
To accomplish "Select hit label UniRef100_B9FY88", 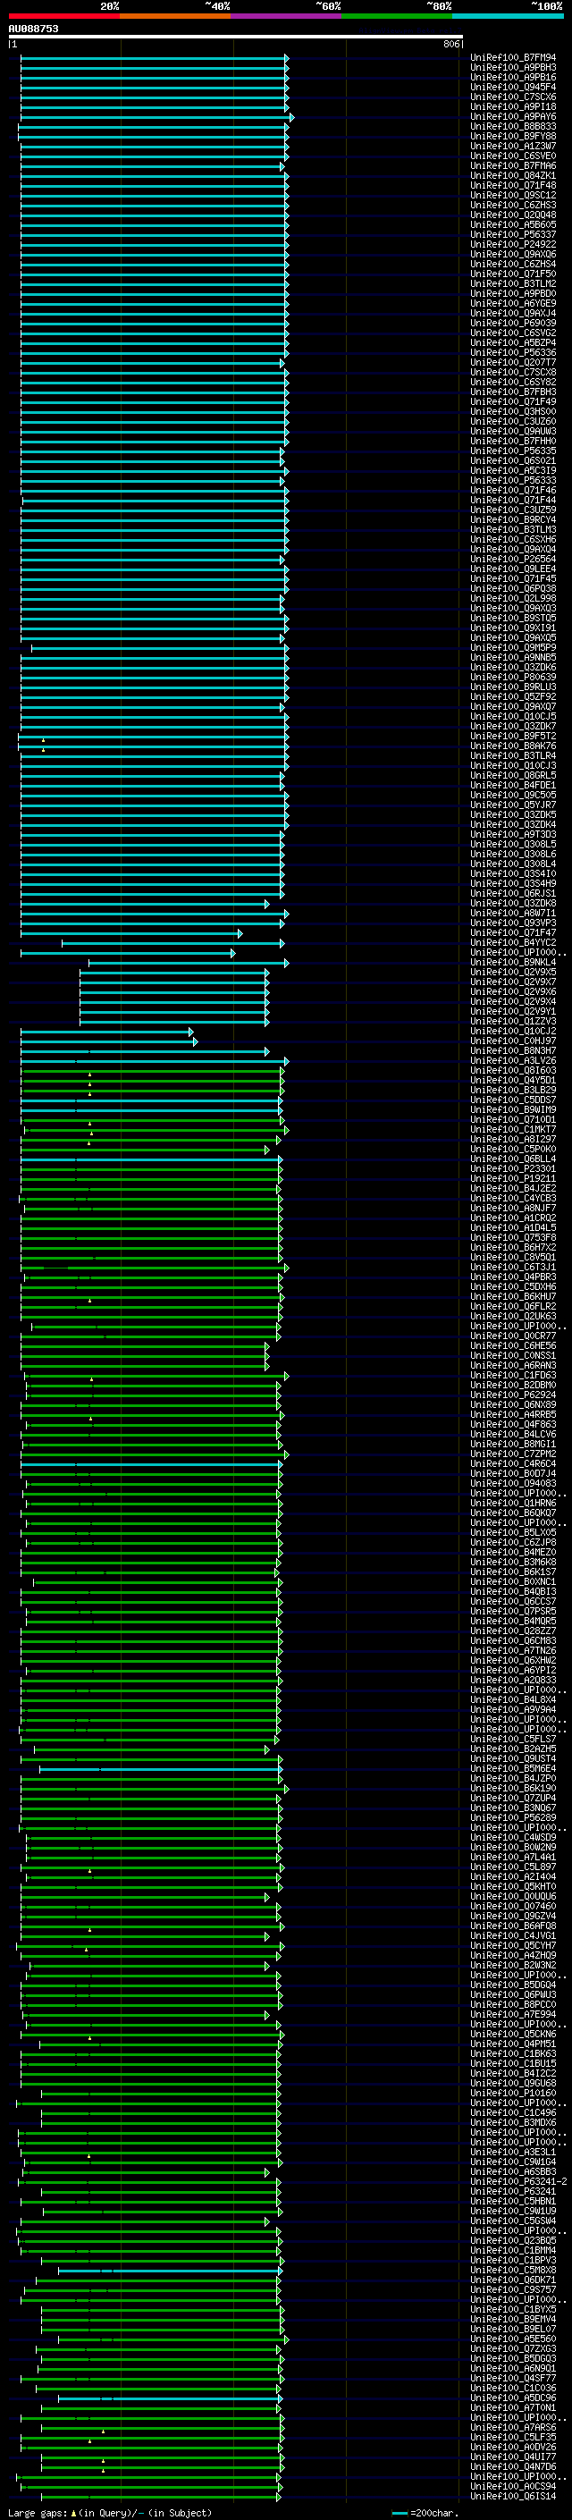I will (x=513, y=136).
